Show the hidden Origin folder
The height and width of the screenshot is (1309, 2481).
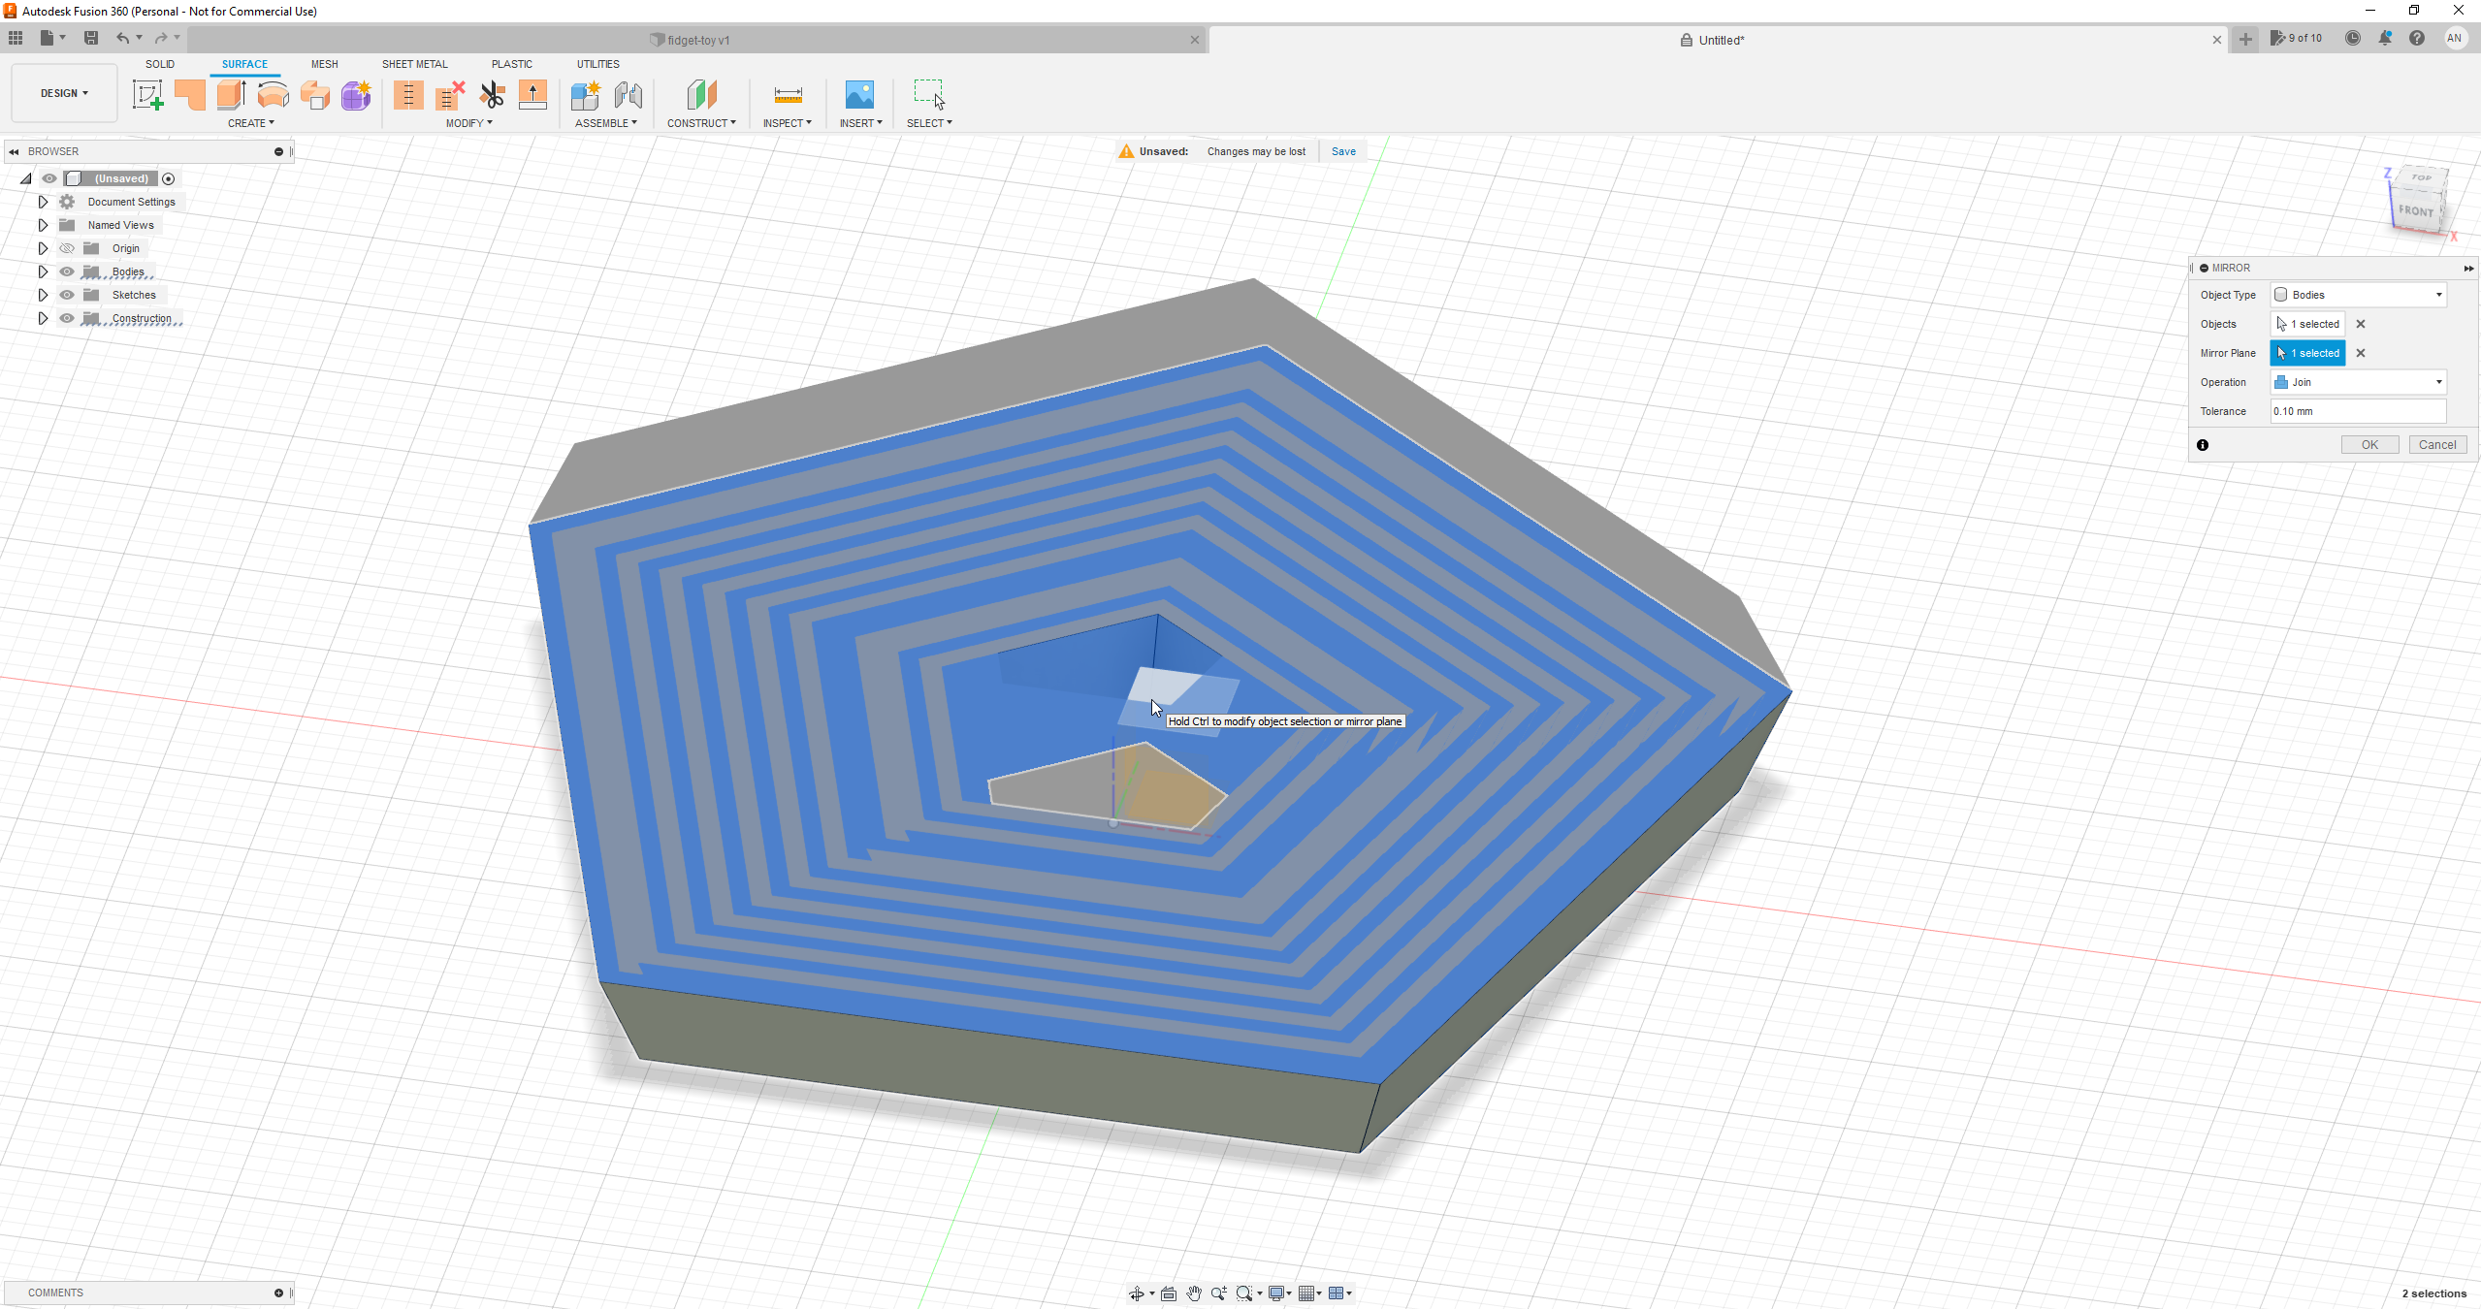coord(67,248)
